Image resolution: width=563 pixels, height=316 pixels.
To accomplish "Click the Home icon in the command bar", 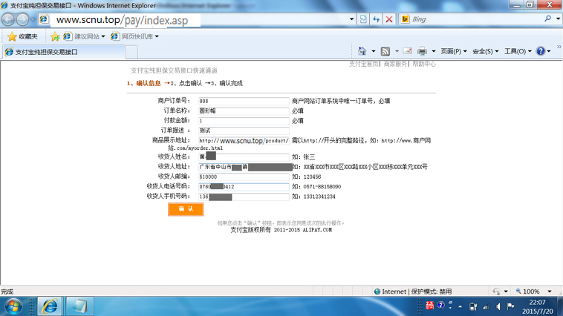I will pos(362,51).
